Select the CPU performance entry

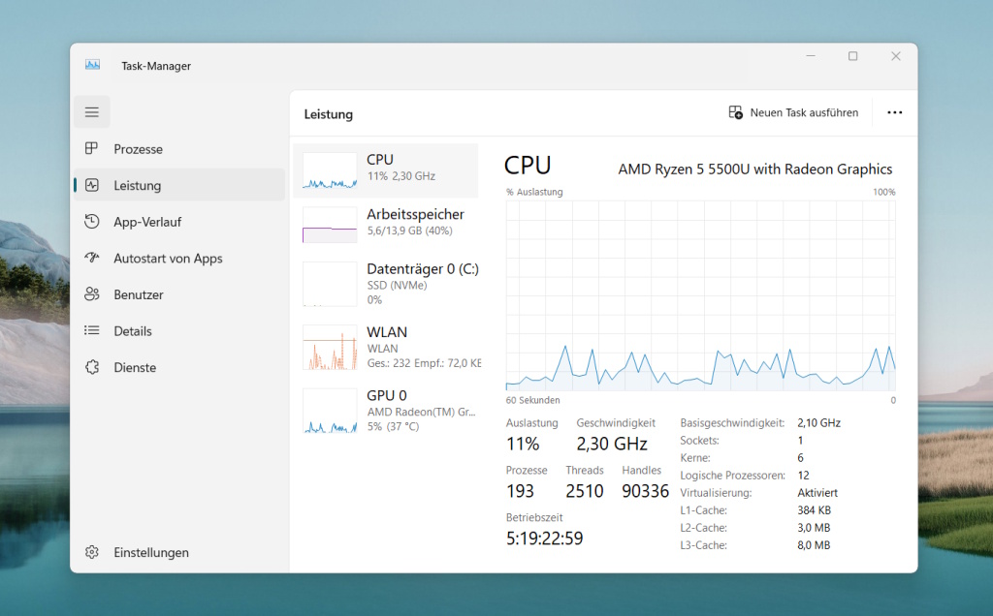click(386, 170)
